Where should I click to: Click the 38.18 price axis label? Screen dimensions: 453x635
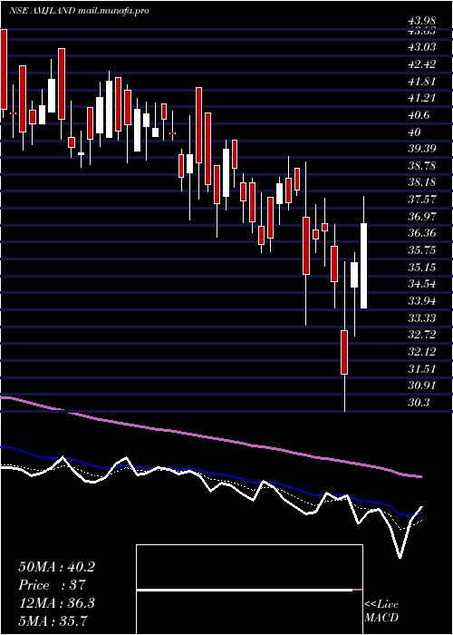pyautogui.click(x=422, y=182)
